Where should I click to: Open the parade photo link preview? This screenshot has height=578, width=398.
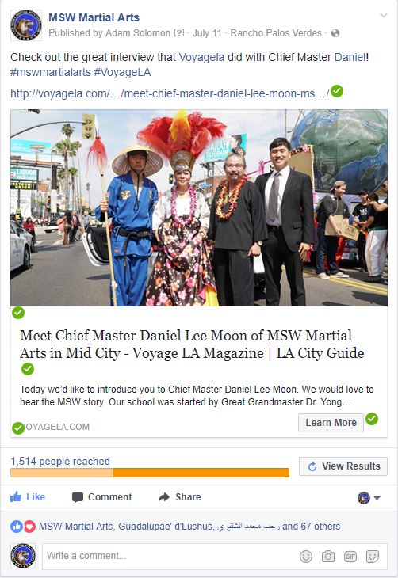[x=199, y=208]
